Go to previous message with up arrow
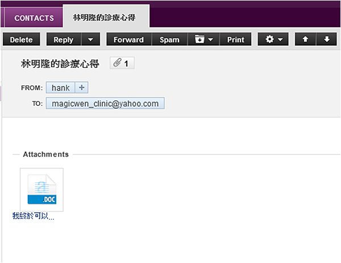The height and width of the screenshot is (263, 341). tap(305, 39)
